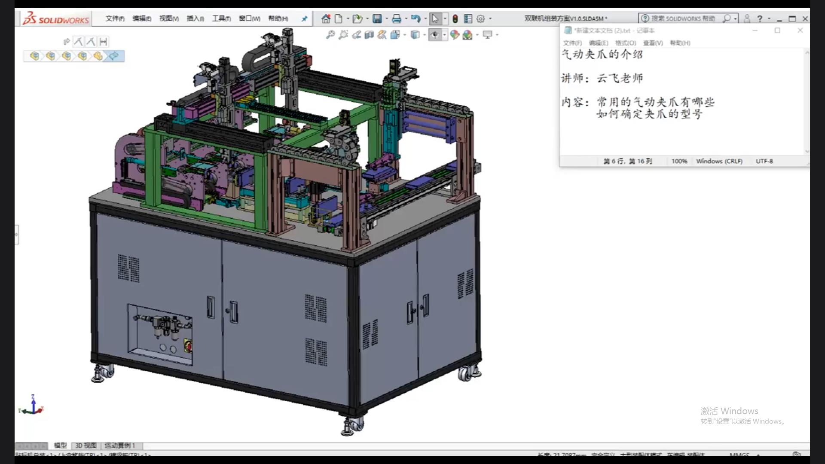Switch to the 模型 tab at bottom
Screen dimensions: 825x464
coord(61,446)
